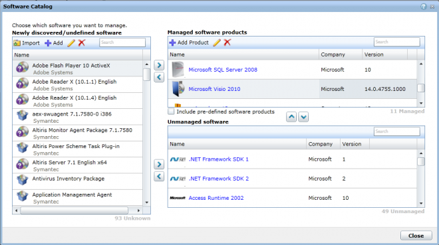Screen dimensions: 439x245
Task: Focus the Managed software products search field
Action: [396, 42]
